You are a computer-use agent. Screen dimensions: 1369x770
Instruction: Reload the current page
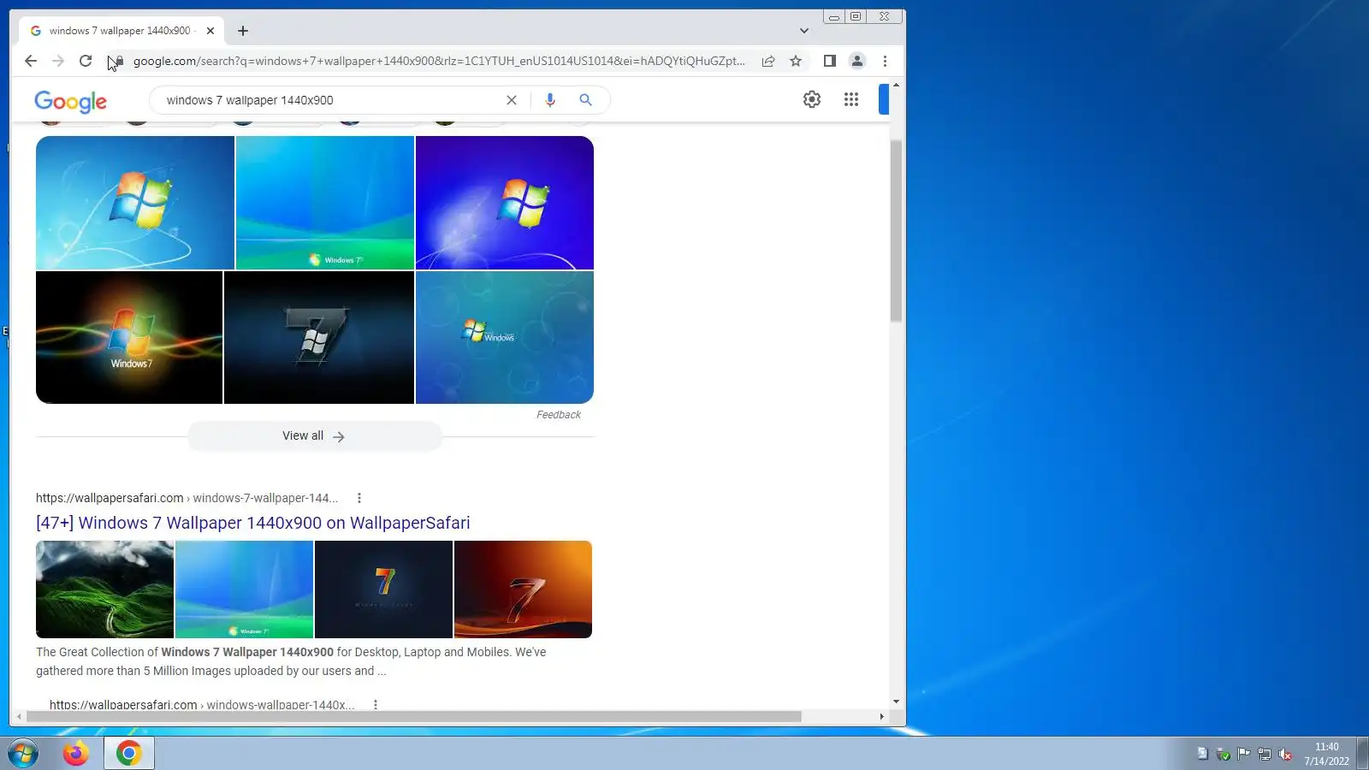pyautogui.click(x=86, y=61)
